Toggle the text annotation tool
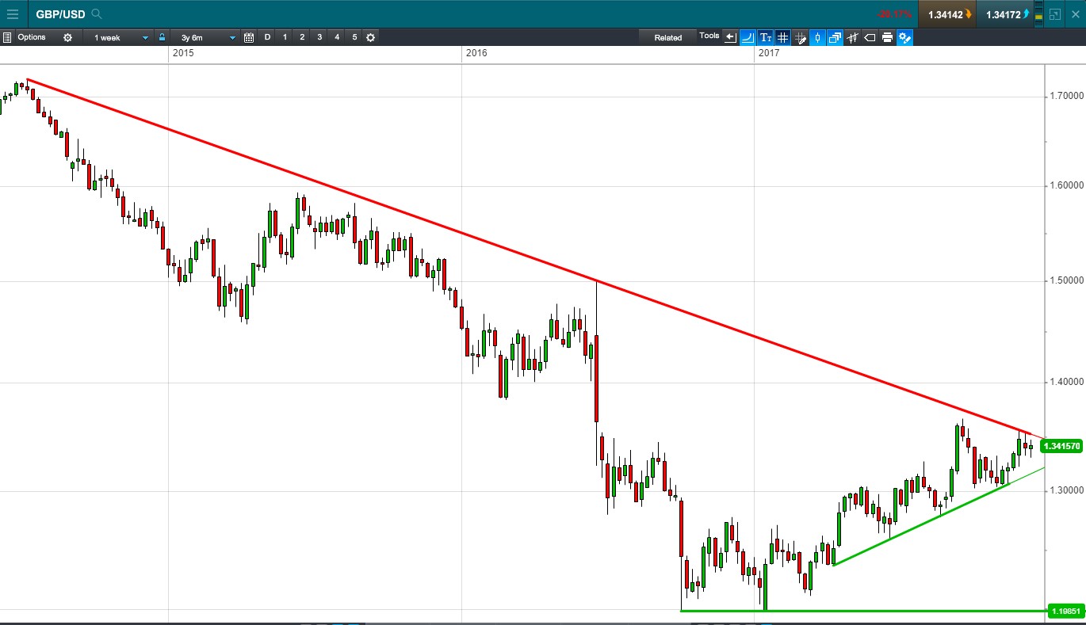This screenshot has width=1086, height=625. pos(765,37)
